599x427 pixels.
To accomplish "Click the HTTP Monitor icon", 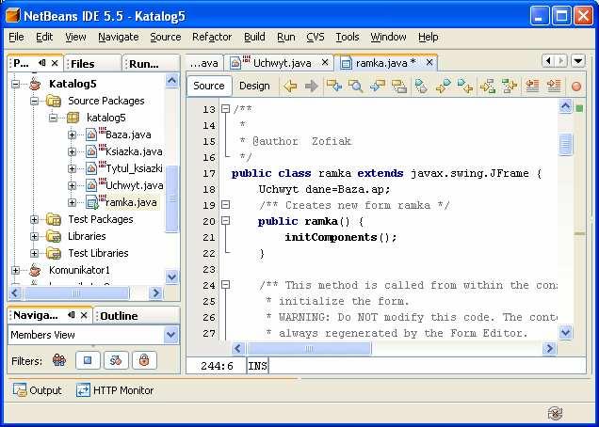I will click(83, 390).
